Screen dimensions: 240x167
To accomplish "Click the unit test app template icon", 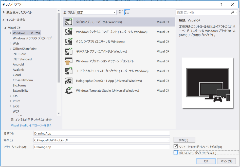I will 69,51.
